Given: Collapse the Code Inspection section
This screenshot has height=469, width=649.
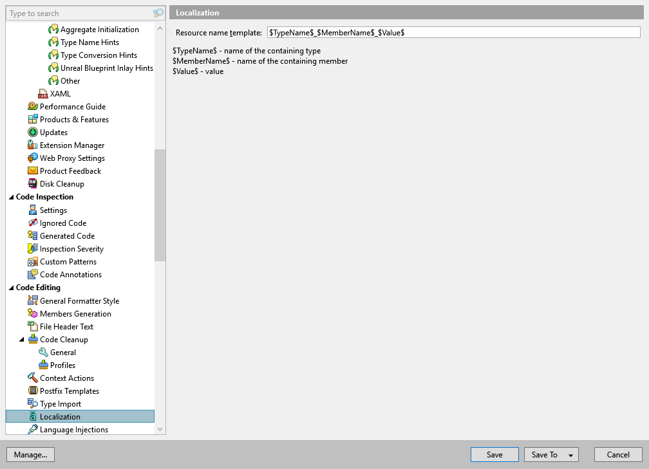Looking at the screenshot, I should point(11,196).
